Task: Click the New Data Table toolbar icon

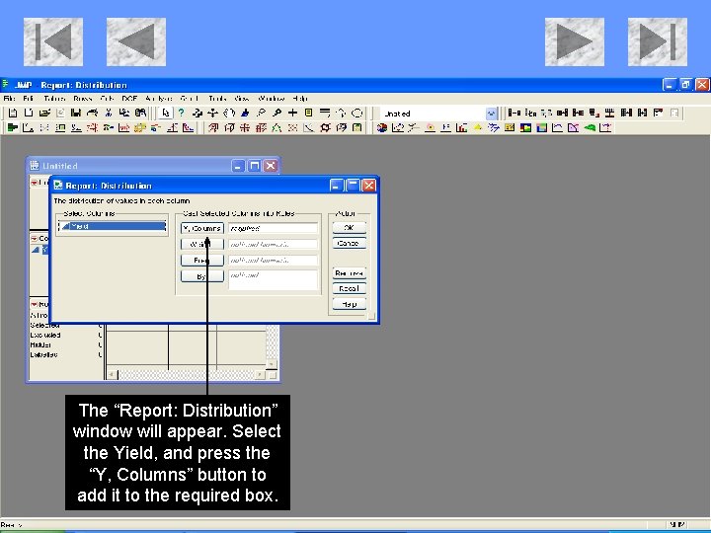Action: point(13,113)
